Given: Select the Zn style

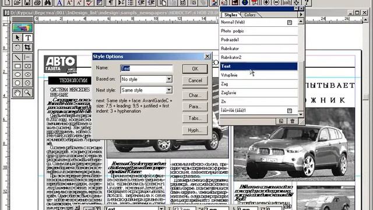Looking at the screenshot, I should [x=259, y=101].
